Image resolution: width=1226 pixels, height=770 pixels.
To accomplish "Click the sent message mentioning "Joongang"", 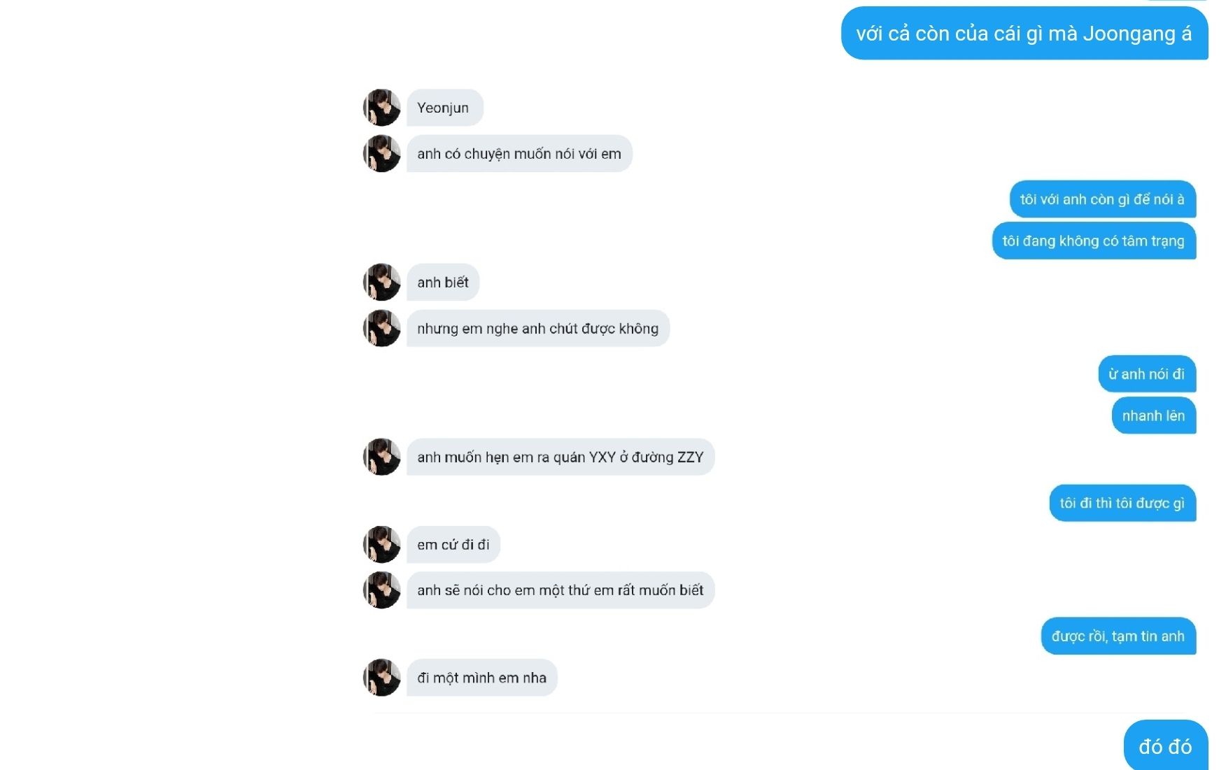I will (1024, 34).
